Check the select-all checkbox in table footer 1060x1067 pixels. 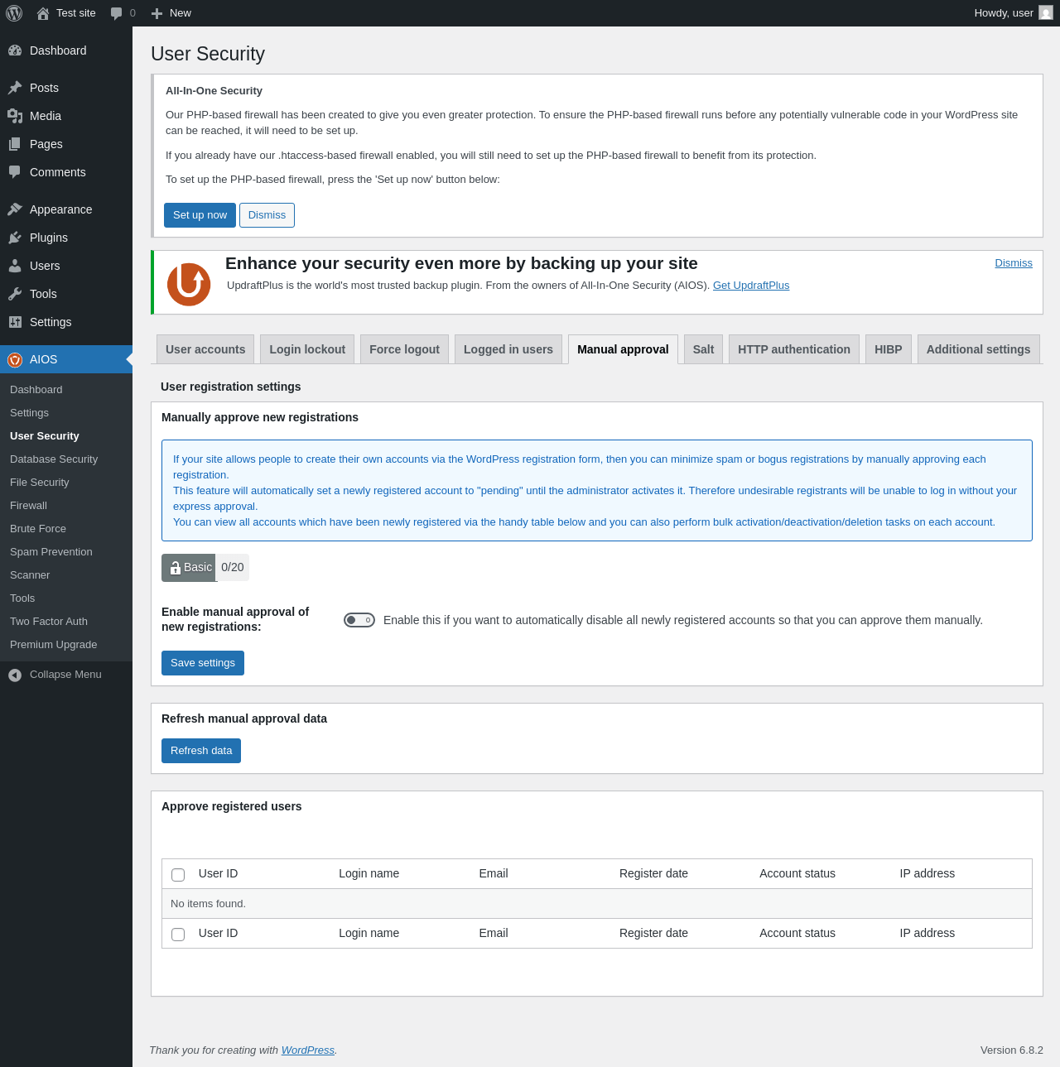tap(178, 935)
